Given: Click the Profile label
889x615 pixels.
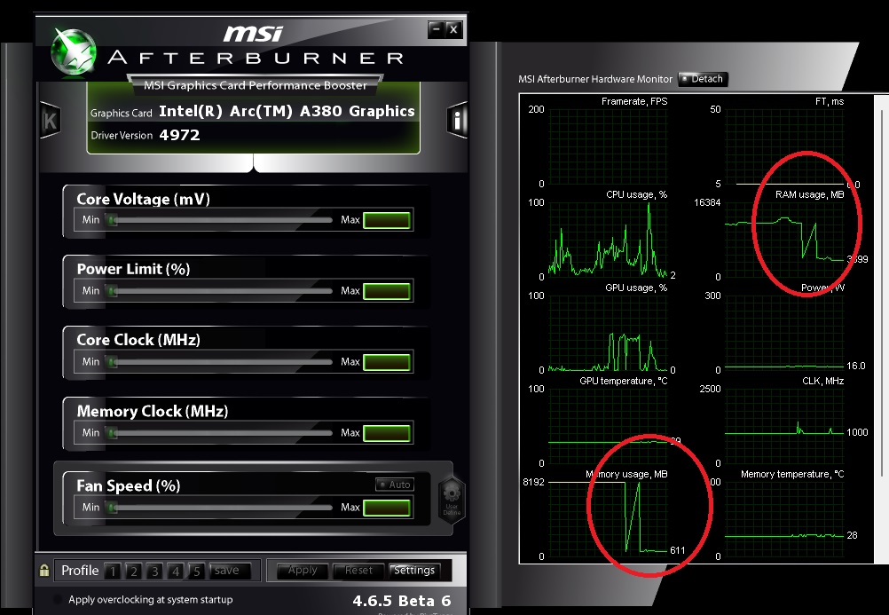Looking at the screenshot, I should pyautogui.click(x=80, y=570).
